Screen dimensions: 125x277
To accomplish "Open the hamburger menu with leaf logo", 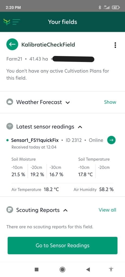I will tap(12, 22).
